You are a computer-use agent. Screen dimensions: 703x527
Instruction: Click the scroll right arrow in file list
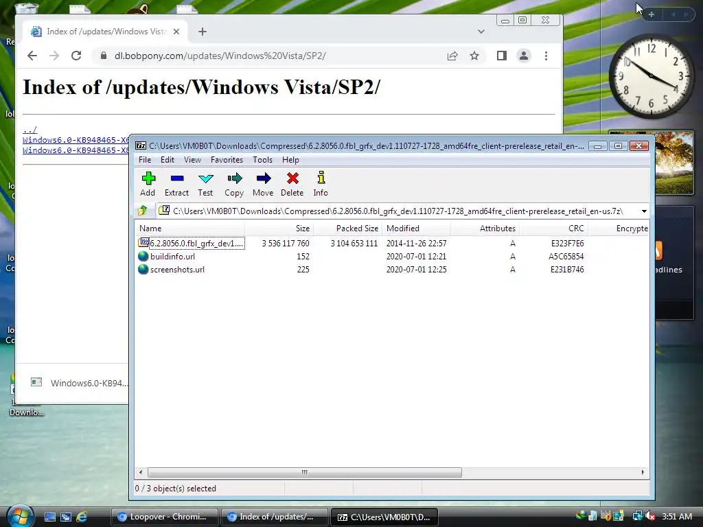pos(643,472)
